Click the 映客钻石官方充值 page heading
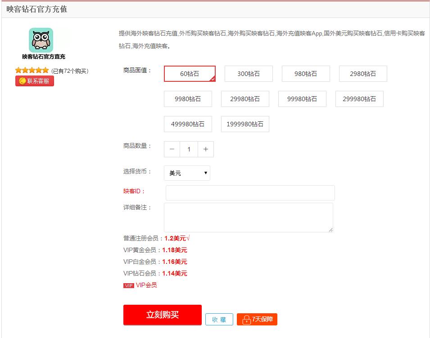The image size is (430, 338). (x=37, y=9)
